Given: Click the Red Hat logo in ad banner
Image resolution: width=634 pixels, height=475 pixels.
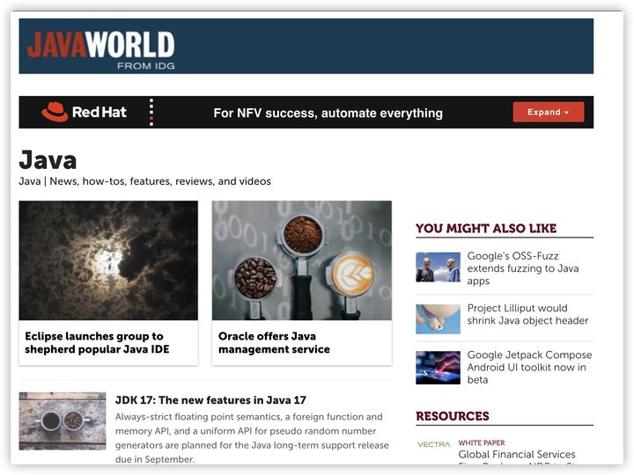Looking at the screenshot, I should (x=85, y=112).
